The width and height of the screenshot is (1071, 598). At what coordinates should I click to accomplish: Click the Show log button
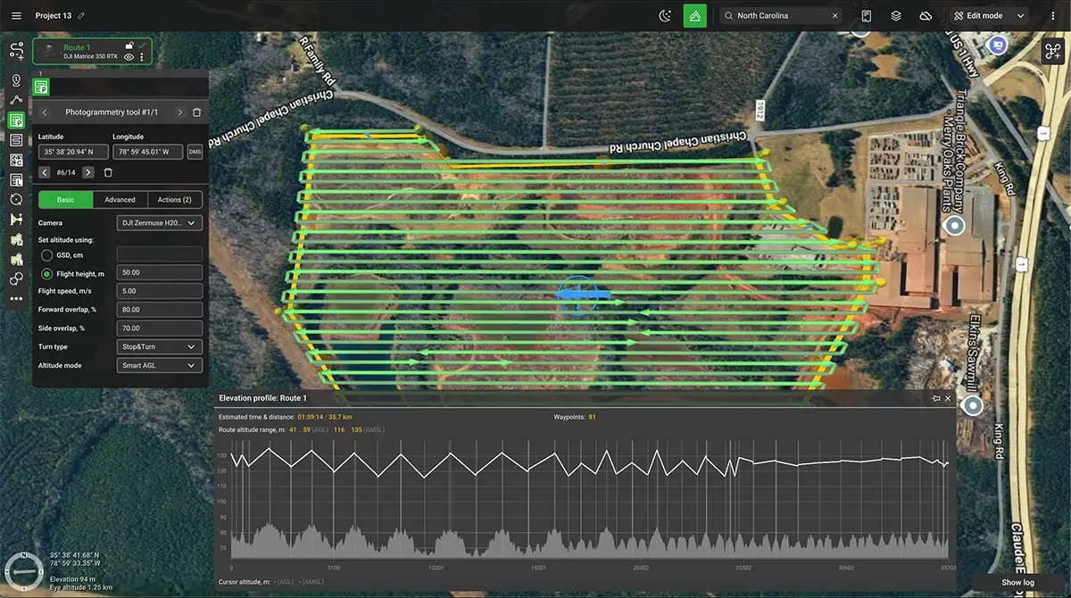coord(1017,582)
